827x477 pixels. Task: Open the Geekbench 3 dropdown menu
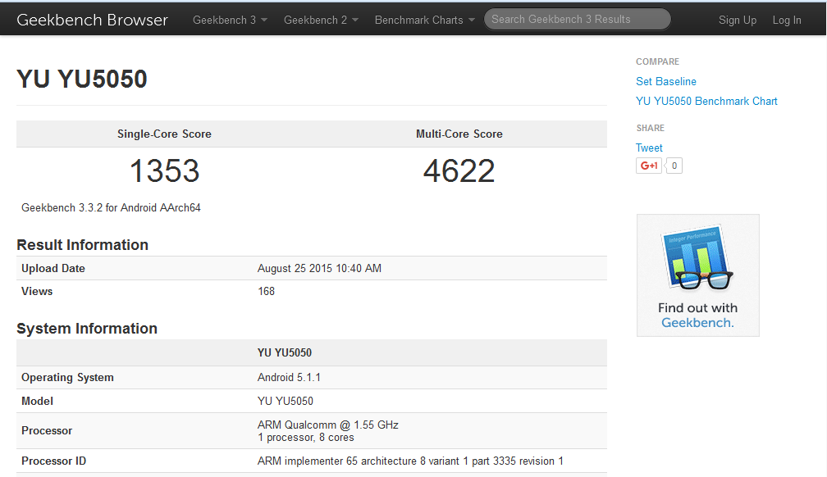(230, 20)
